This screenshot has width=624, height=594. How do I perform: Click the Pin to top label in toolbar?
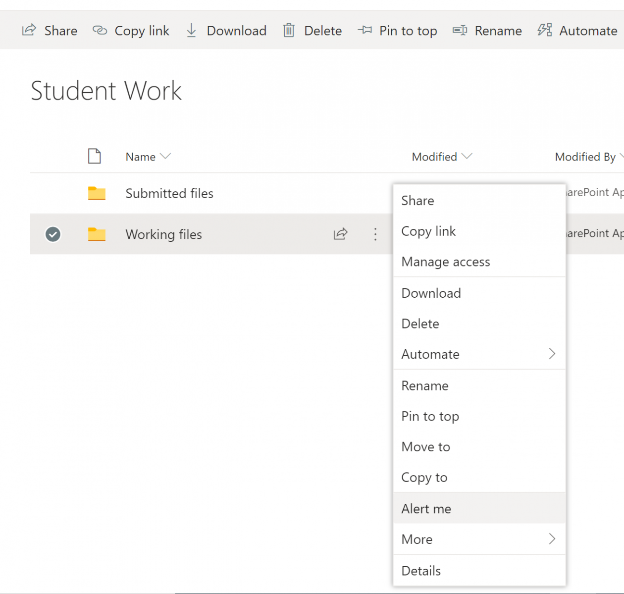(x=408, y=31)
